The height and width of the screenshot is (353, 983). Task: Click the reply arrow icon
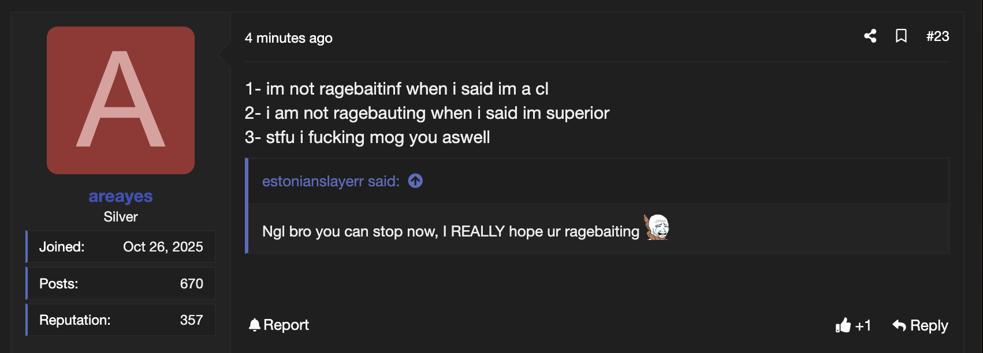click(899, 325)
